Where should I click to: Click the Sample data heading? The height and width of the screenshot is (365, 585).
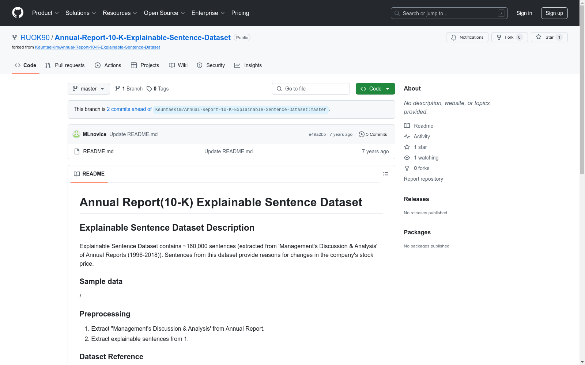pyautogui.click(x=101, y=281)
